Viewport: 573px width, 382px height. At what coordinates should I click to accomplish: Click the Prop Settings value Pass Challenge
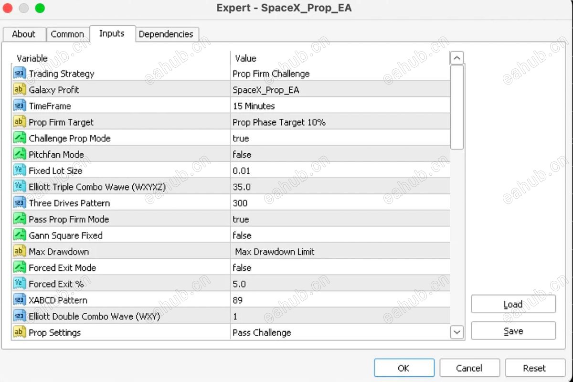(262, 332)
